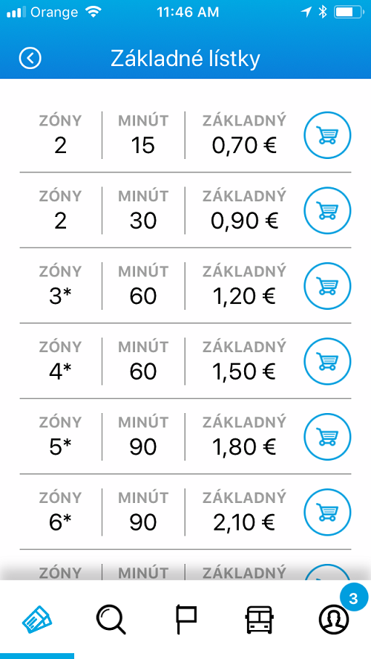Add the 1,20 € ticket to cart
The width and height of the screenshot is (371, 659).
click(327, 286)
